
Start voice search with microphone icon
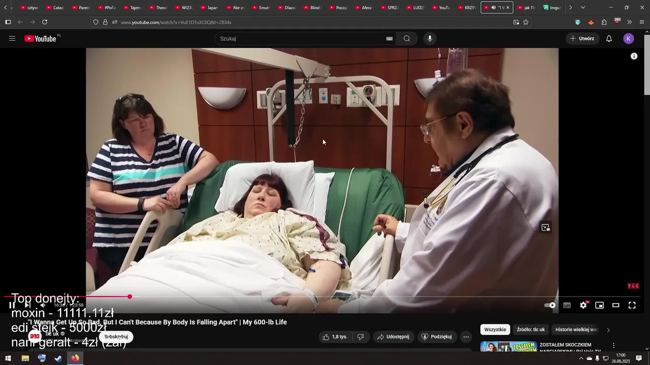(430, 39)
